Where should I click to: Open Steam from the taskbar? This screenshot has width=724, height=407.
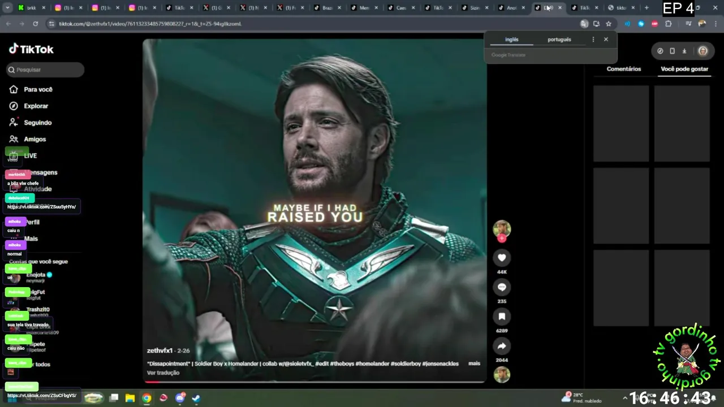coord(196,398)
